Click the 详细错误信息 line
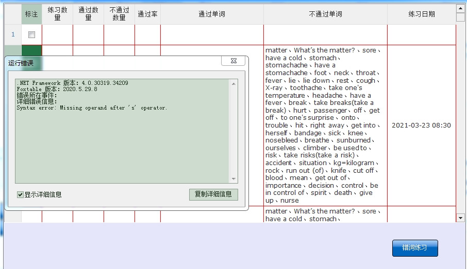This screenshot has height=269, width=467. pos(37,102)
